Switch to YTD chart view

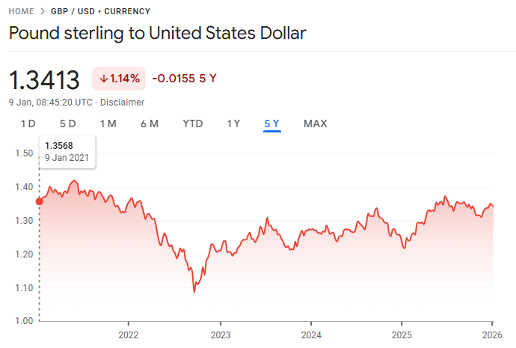193,123
